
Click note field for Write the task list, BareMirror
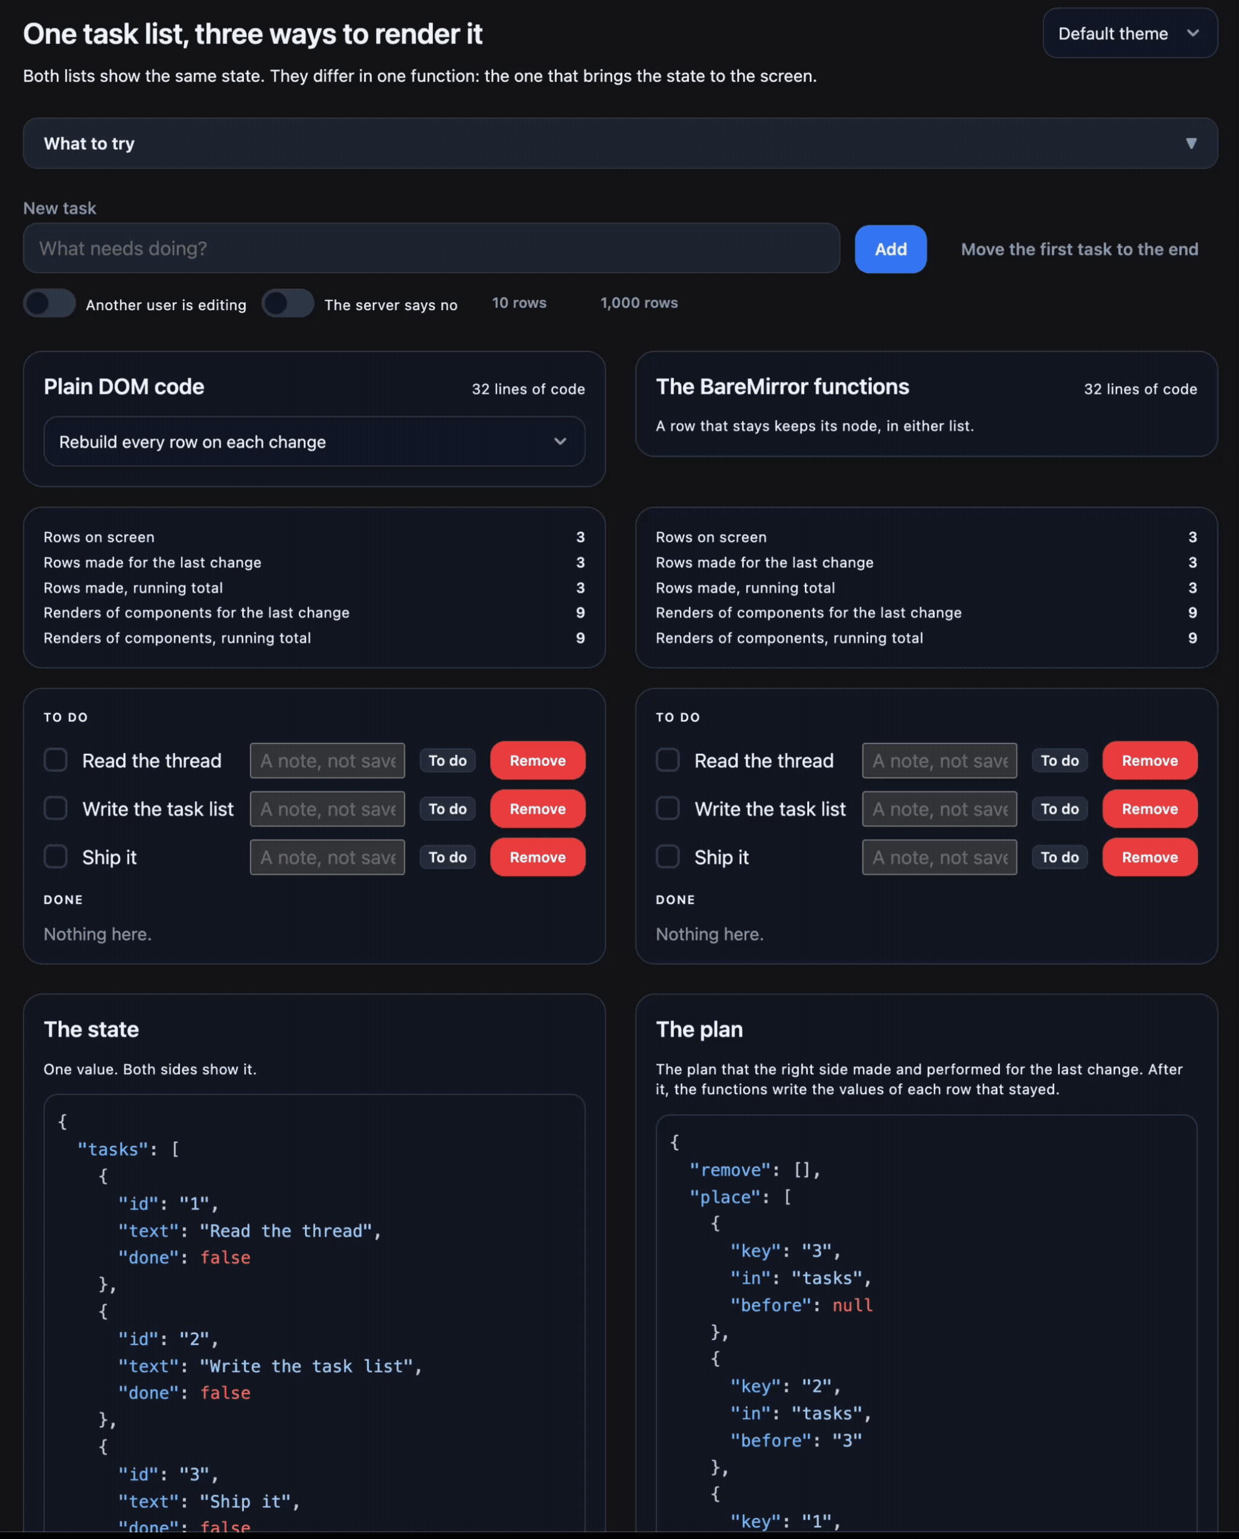tap(940, 809)
